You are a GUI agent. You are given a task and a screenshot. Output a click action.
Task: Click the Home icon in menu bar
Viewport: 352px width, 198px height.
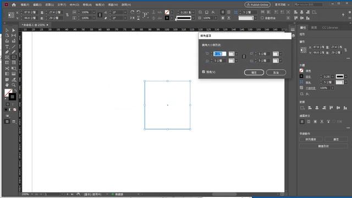coord(14,5)
